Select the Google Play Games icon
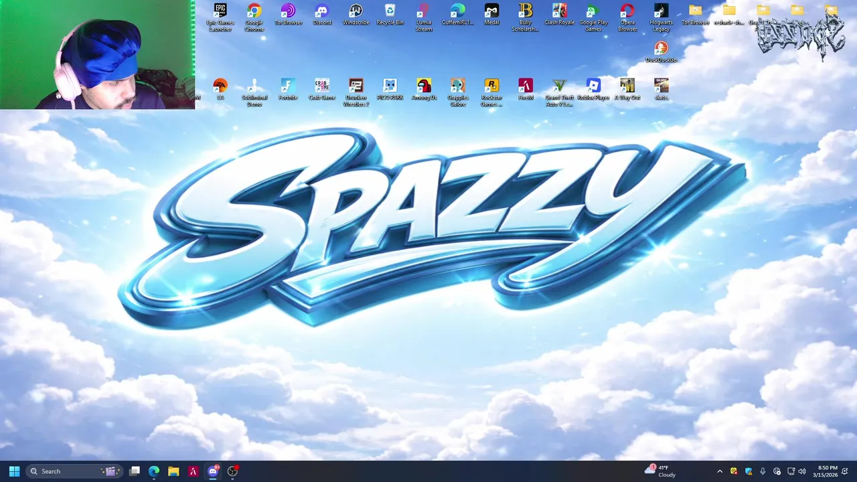857x482 pixels. tap(593, 17)
